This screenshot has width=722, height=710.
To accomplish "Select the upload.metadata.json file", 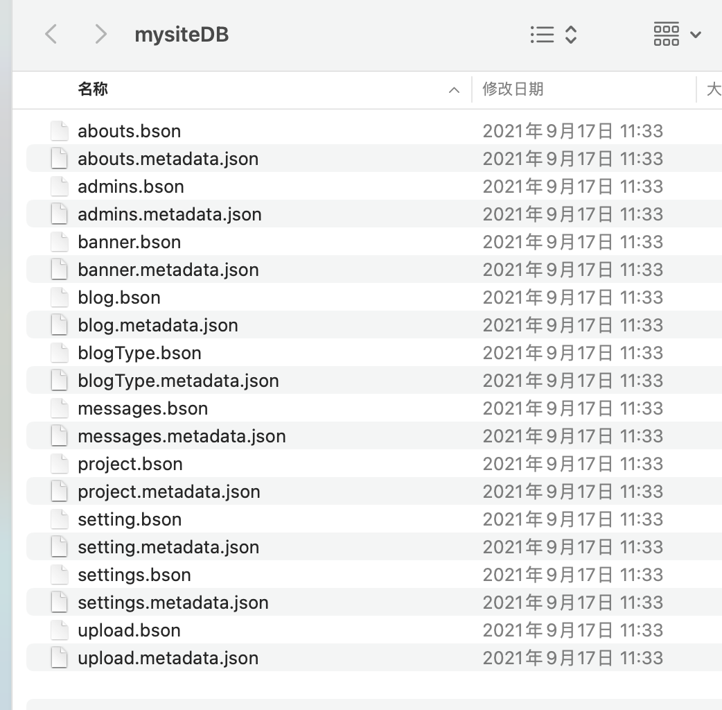I will pyautogui.click(x=168, y=658).
